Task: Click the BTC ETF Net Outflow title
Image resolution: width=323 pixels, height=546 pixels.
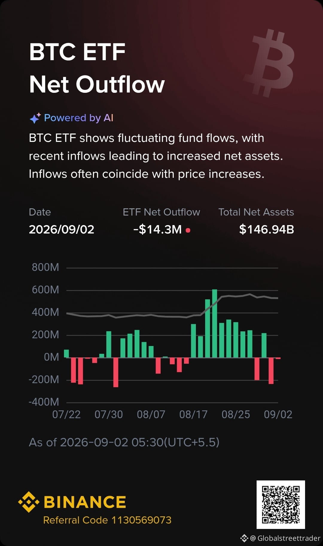Action: [x=97, y=68]
